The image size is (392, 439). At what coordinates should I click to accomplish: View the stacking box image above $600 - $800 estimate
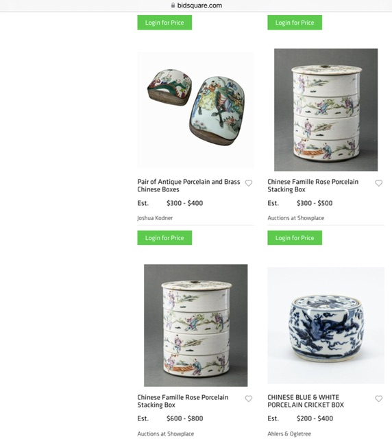pos(195,325)
